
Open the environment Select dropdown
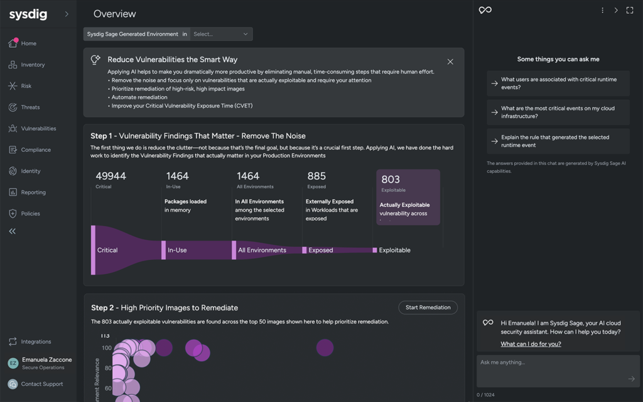click(x=221, y=34)
